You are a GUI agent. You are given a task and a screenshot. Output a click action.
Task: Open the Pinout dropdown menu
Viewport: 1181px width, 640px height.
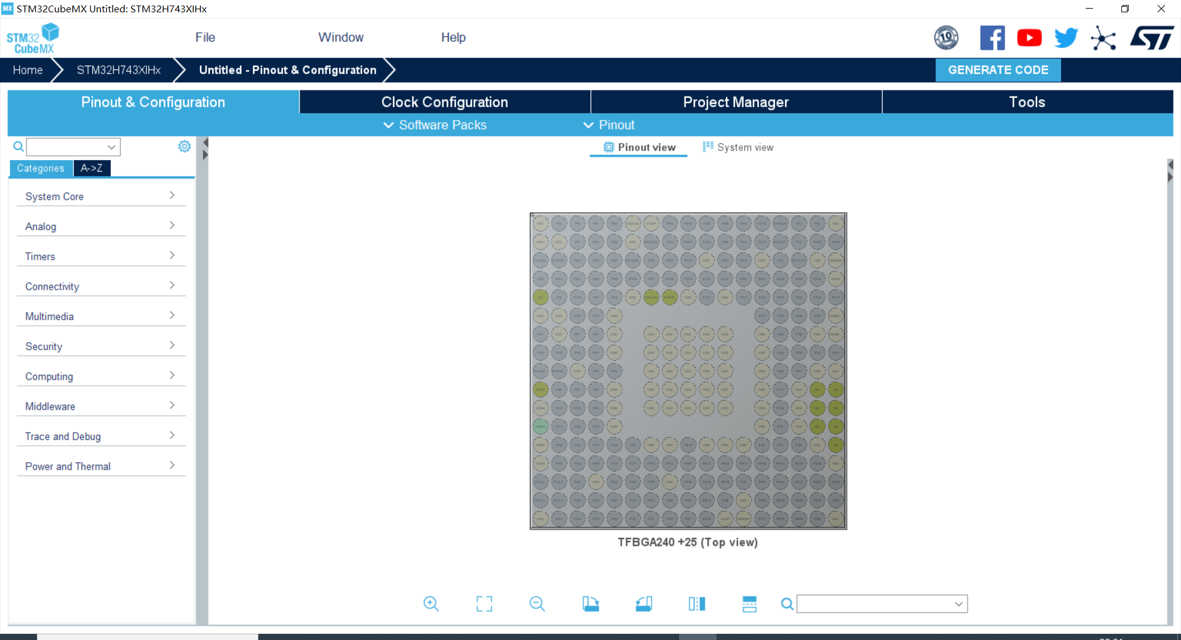(x=609, y=125)
